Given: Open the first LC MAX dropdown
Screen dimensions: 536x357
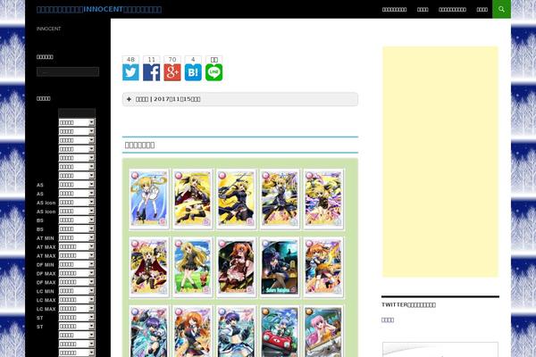Looking at the screenshot, I should coord(77,300).
